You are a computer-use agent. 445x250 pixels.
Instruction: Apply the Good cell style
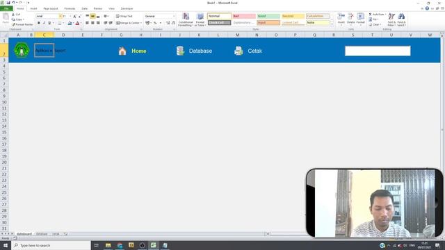(x=268, y=16)
